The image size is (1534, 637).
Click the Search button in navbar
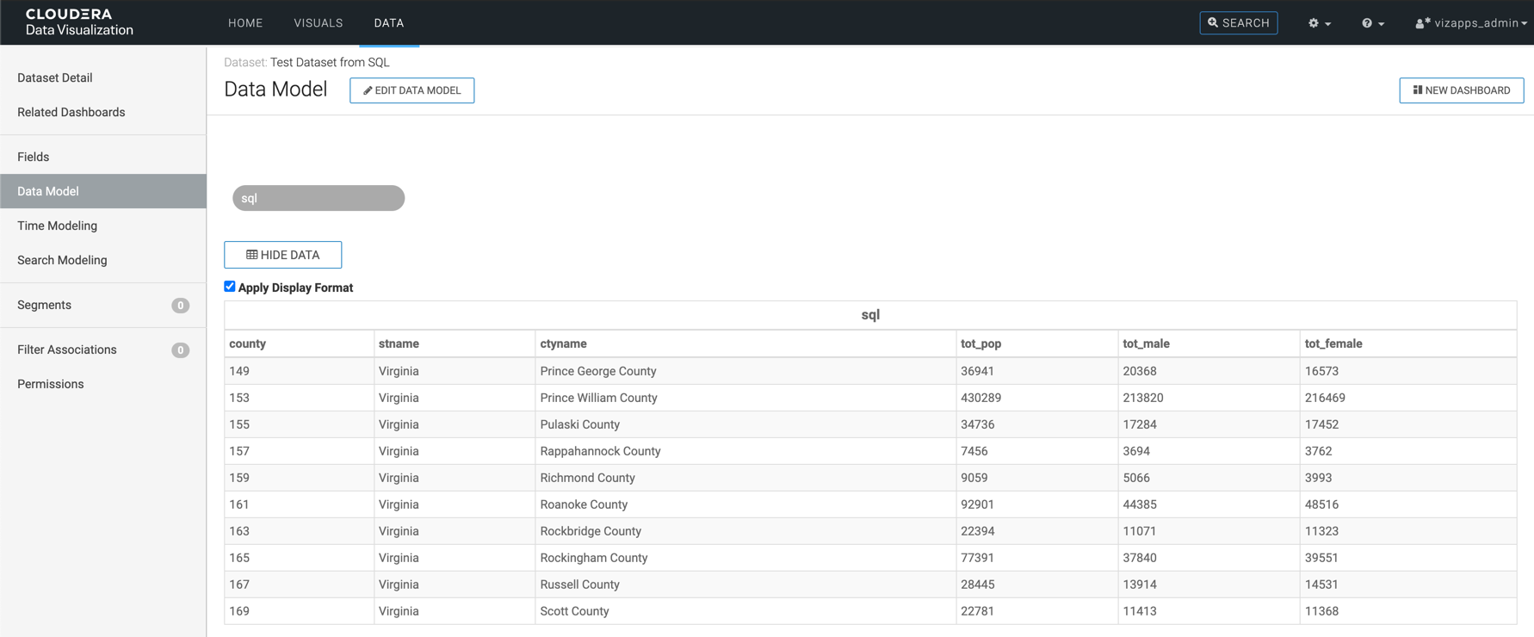pos(1238,23)
